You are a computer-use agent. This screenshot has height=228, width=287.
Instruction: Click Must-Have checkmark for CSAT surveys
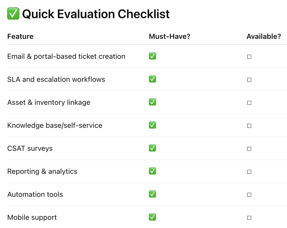click(x=152, y=148)
